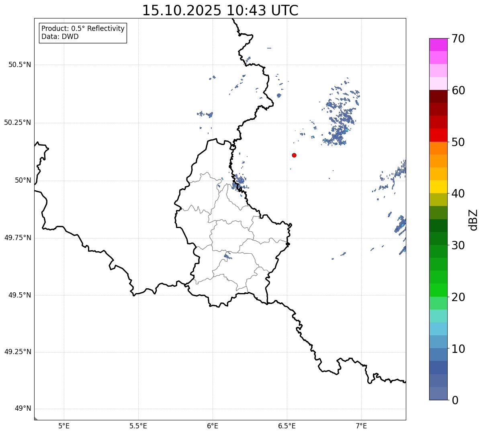The width and height of the screenshot is (483, 434).
Task: Click the 'Data: DWD' label
Action: pos(60,37)
